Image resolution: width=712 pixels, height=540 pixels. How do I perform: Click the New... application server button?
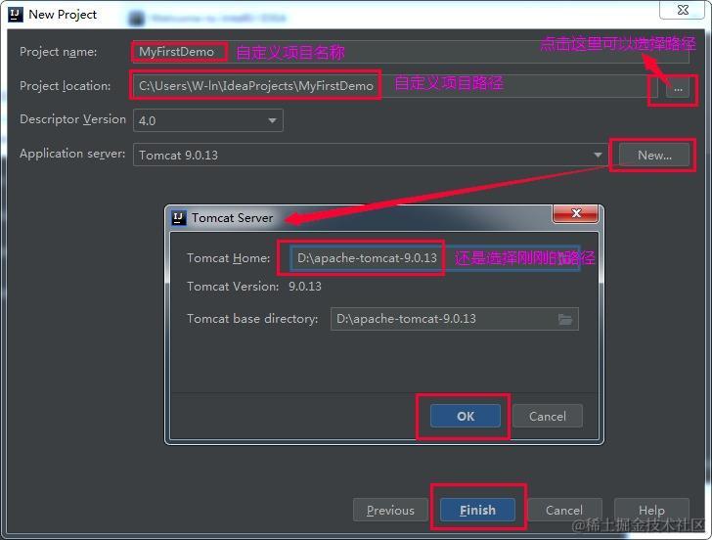tap(654, 155)
